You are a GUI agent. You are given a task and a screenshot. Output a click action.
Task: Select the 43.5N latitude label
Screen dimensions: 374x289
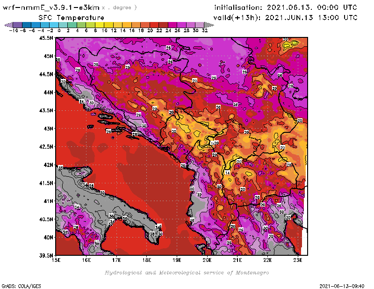[x=46, y=110]
